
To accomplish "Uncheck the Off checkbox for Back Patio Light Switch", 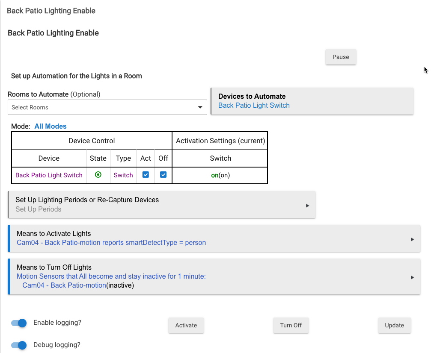I will coord(163,175).
